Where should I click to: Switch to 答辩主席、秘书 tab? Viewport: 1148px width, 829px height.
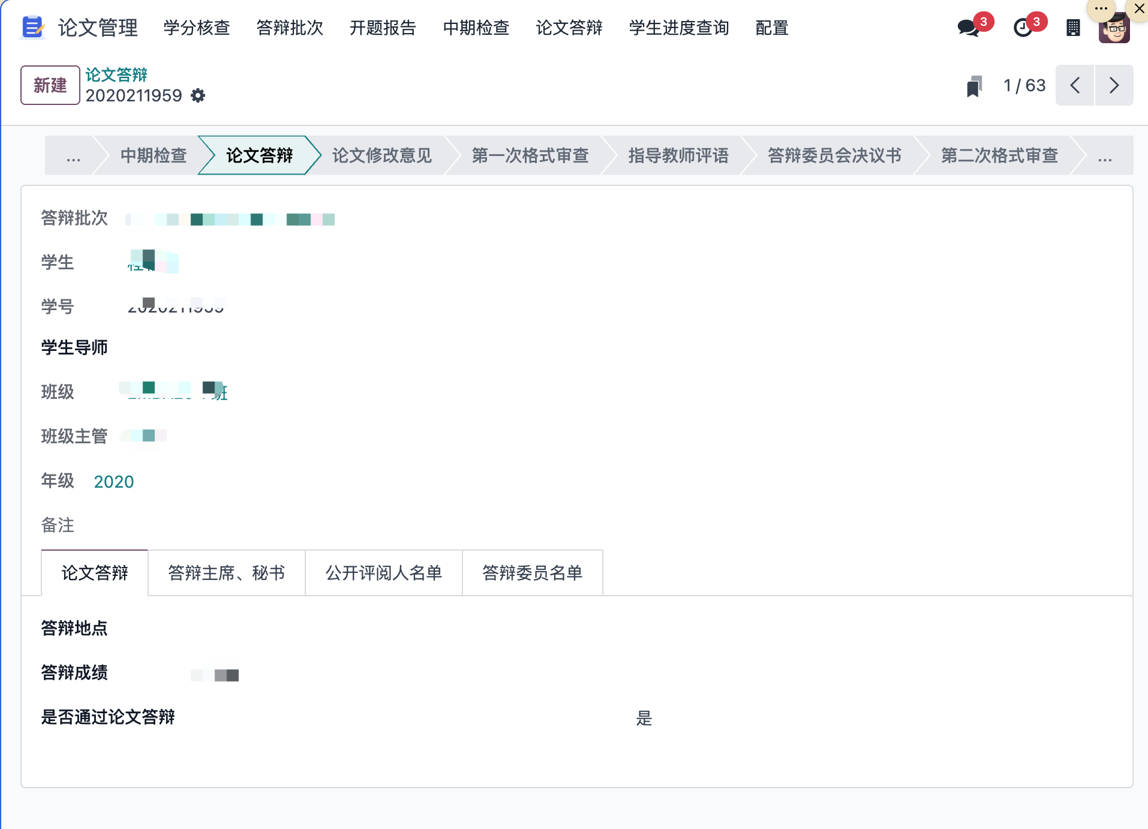click(226, 573)
